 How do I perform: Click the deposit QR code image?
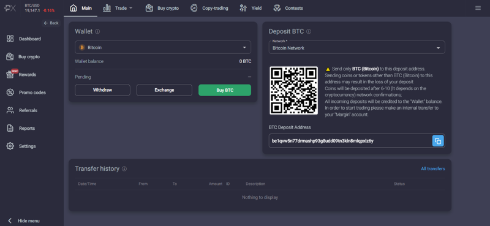tap(294, 90)
